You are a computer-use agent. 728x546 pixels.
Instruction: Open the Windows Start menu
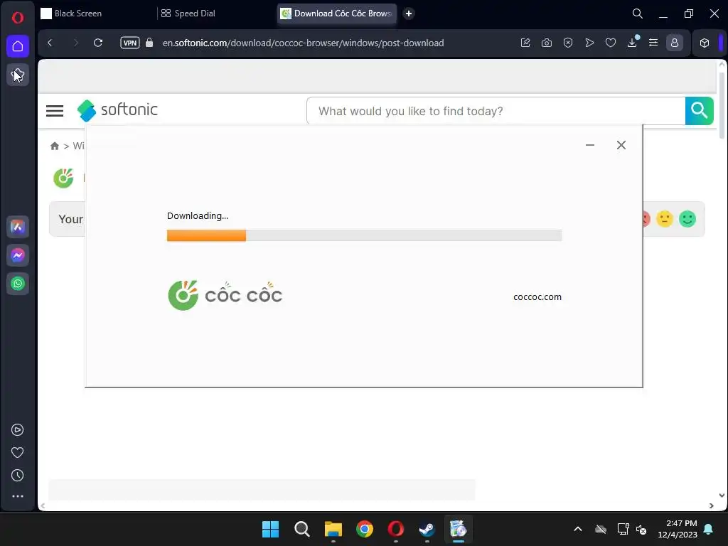(270, 529)
